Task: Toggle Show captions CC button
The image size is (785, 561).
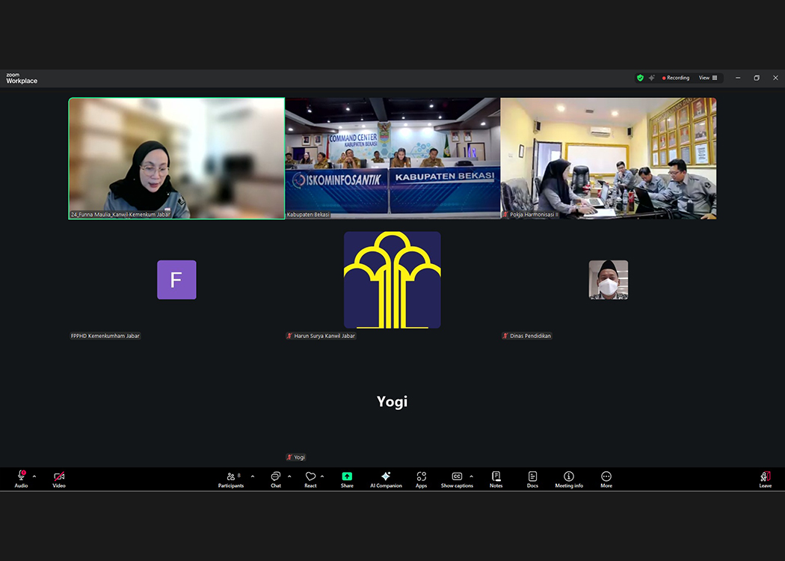Action: [x=456, y=477]
